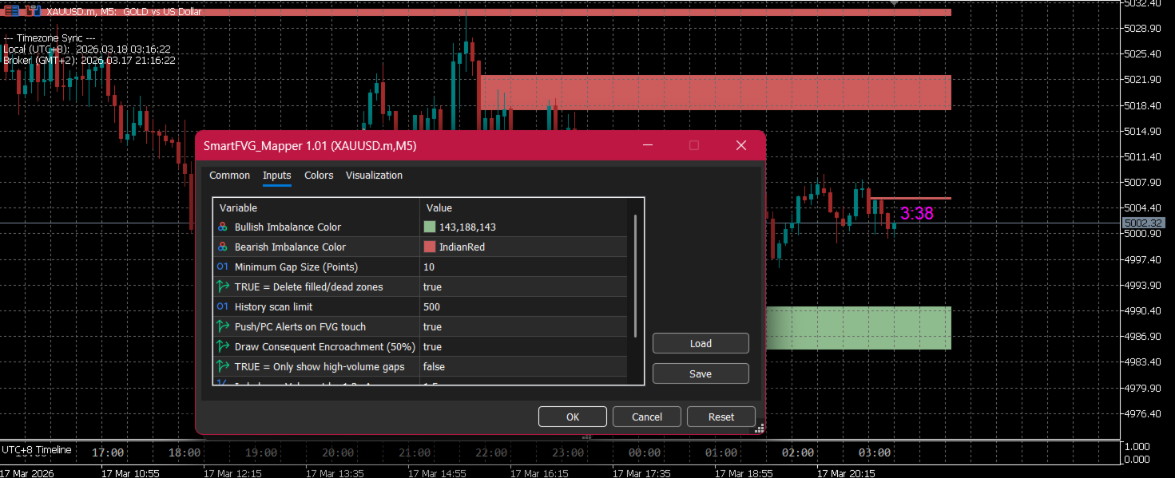Click the current price label 5002.32
Viewport: 1175px width, 478px height.
click(1141, 223)
